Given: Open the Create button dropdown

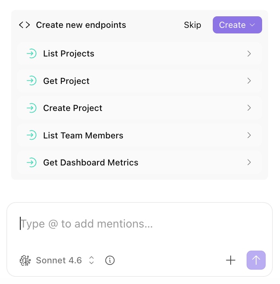Looking at the screenshot, I should 237,25.
